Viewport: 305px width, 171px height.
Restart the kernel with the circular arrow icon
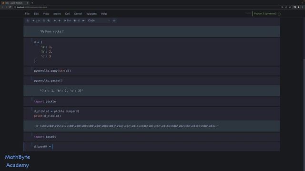(79, 20)
